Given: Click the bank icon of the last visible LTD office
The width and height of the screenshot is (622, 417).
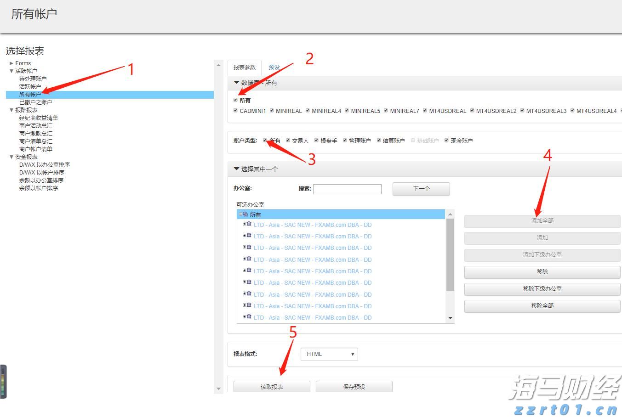Looking at the screenshot, I should pos(249,317).
